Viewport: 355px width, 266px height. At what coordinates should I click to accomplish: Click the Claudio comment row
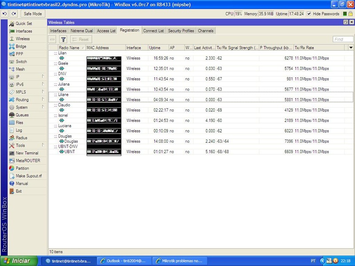[201, 105]
